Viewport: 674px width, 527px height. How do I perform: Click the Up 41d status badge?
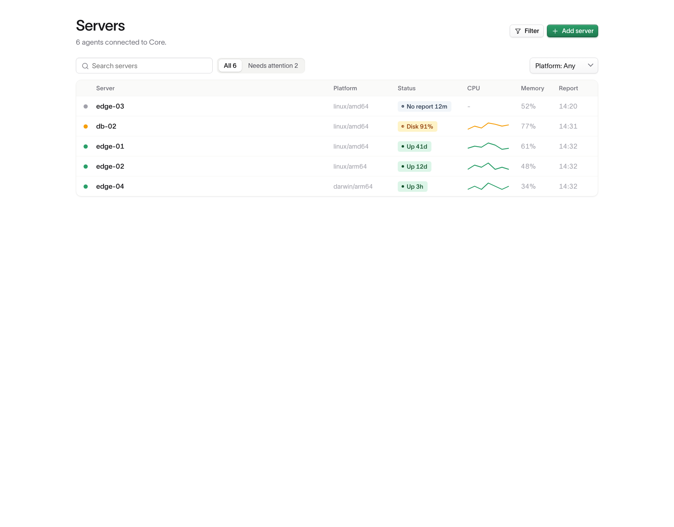415,147
